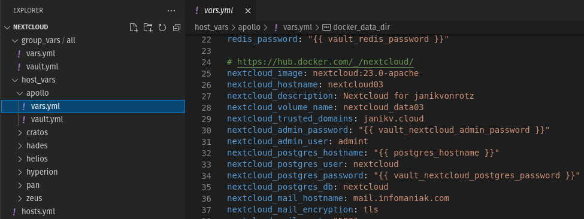Expand the cratos folder
Image resolution: width=584 pixels, height=219 pixels.
point(20,132)
